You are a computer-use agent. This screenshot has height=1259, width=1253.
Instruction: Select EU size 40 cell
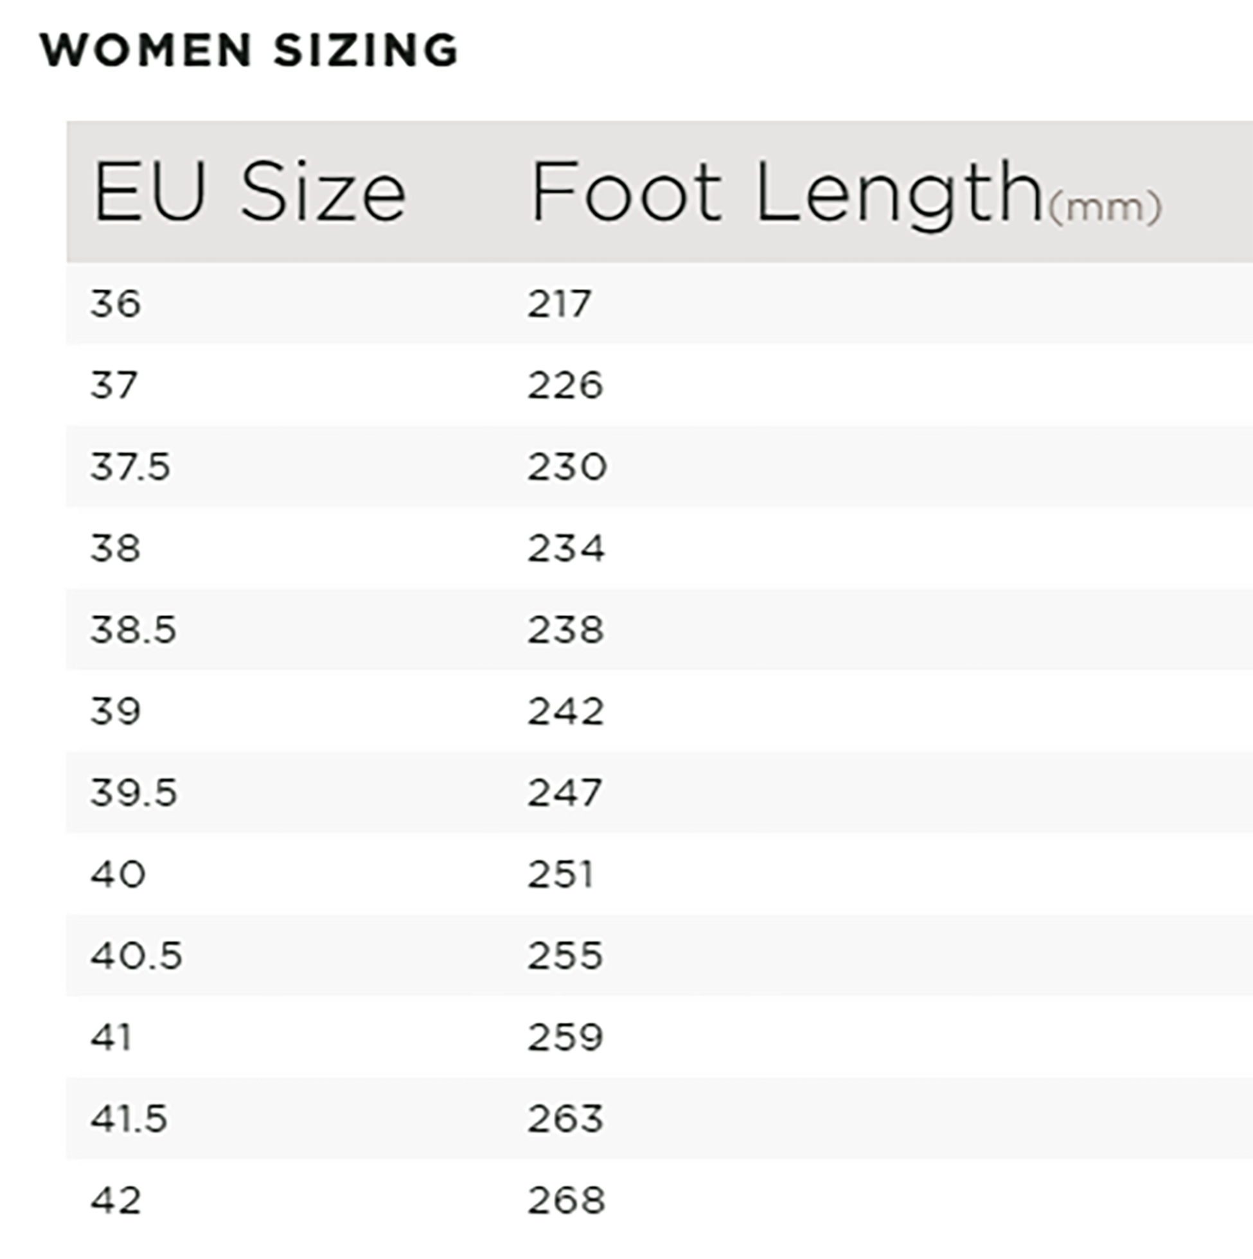coord(118,874)
